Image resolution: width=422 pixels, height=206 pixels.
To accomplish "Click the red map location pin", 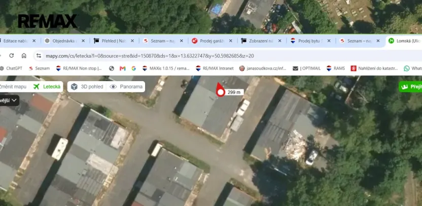I will 221,90.
